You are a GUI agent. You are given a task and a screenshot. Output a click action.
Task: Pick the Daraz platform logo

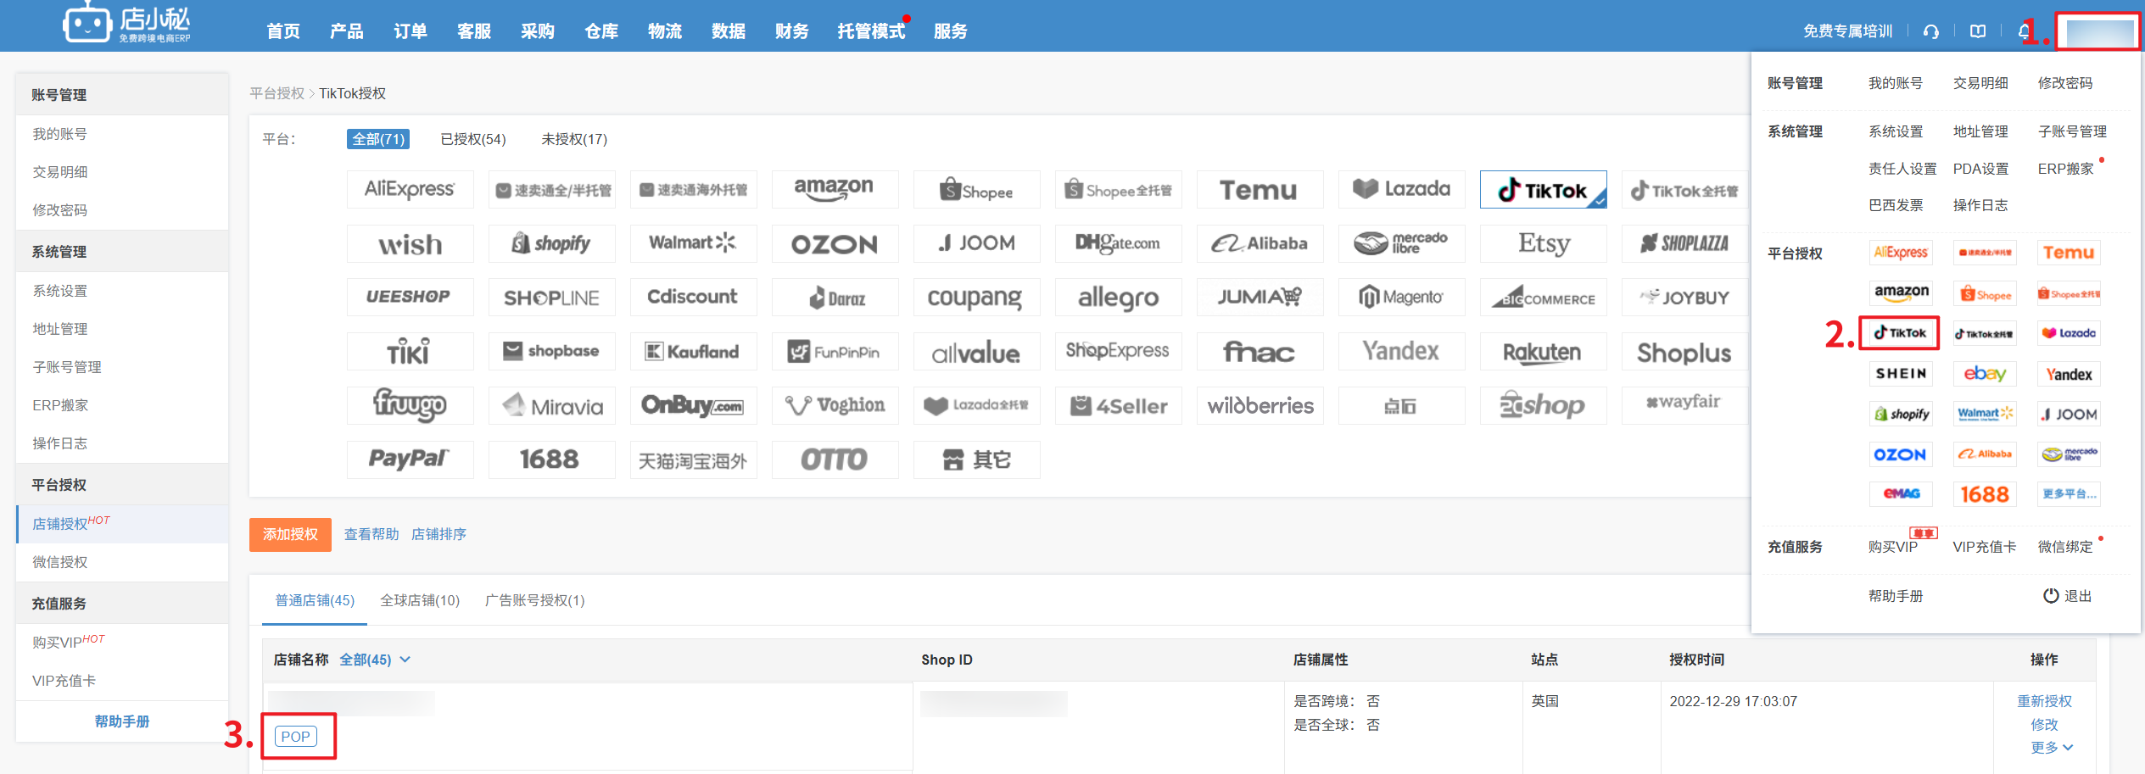tap(835, 298)
